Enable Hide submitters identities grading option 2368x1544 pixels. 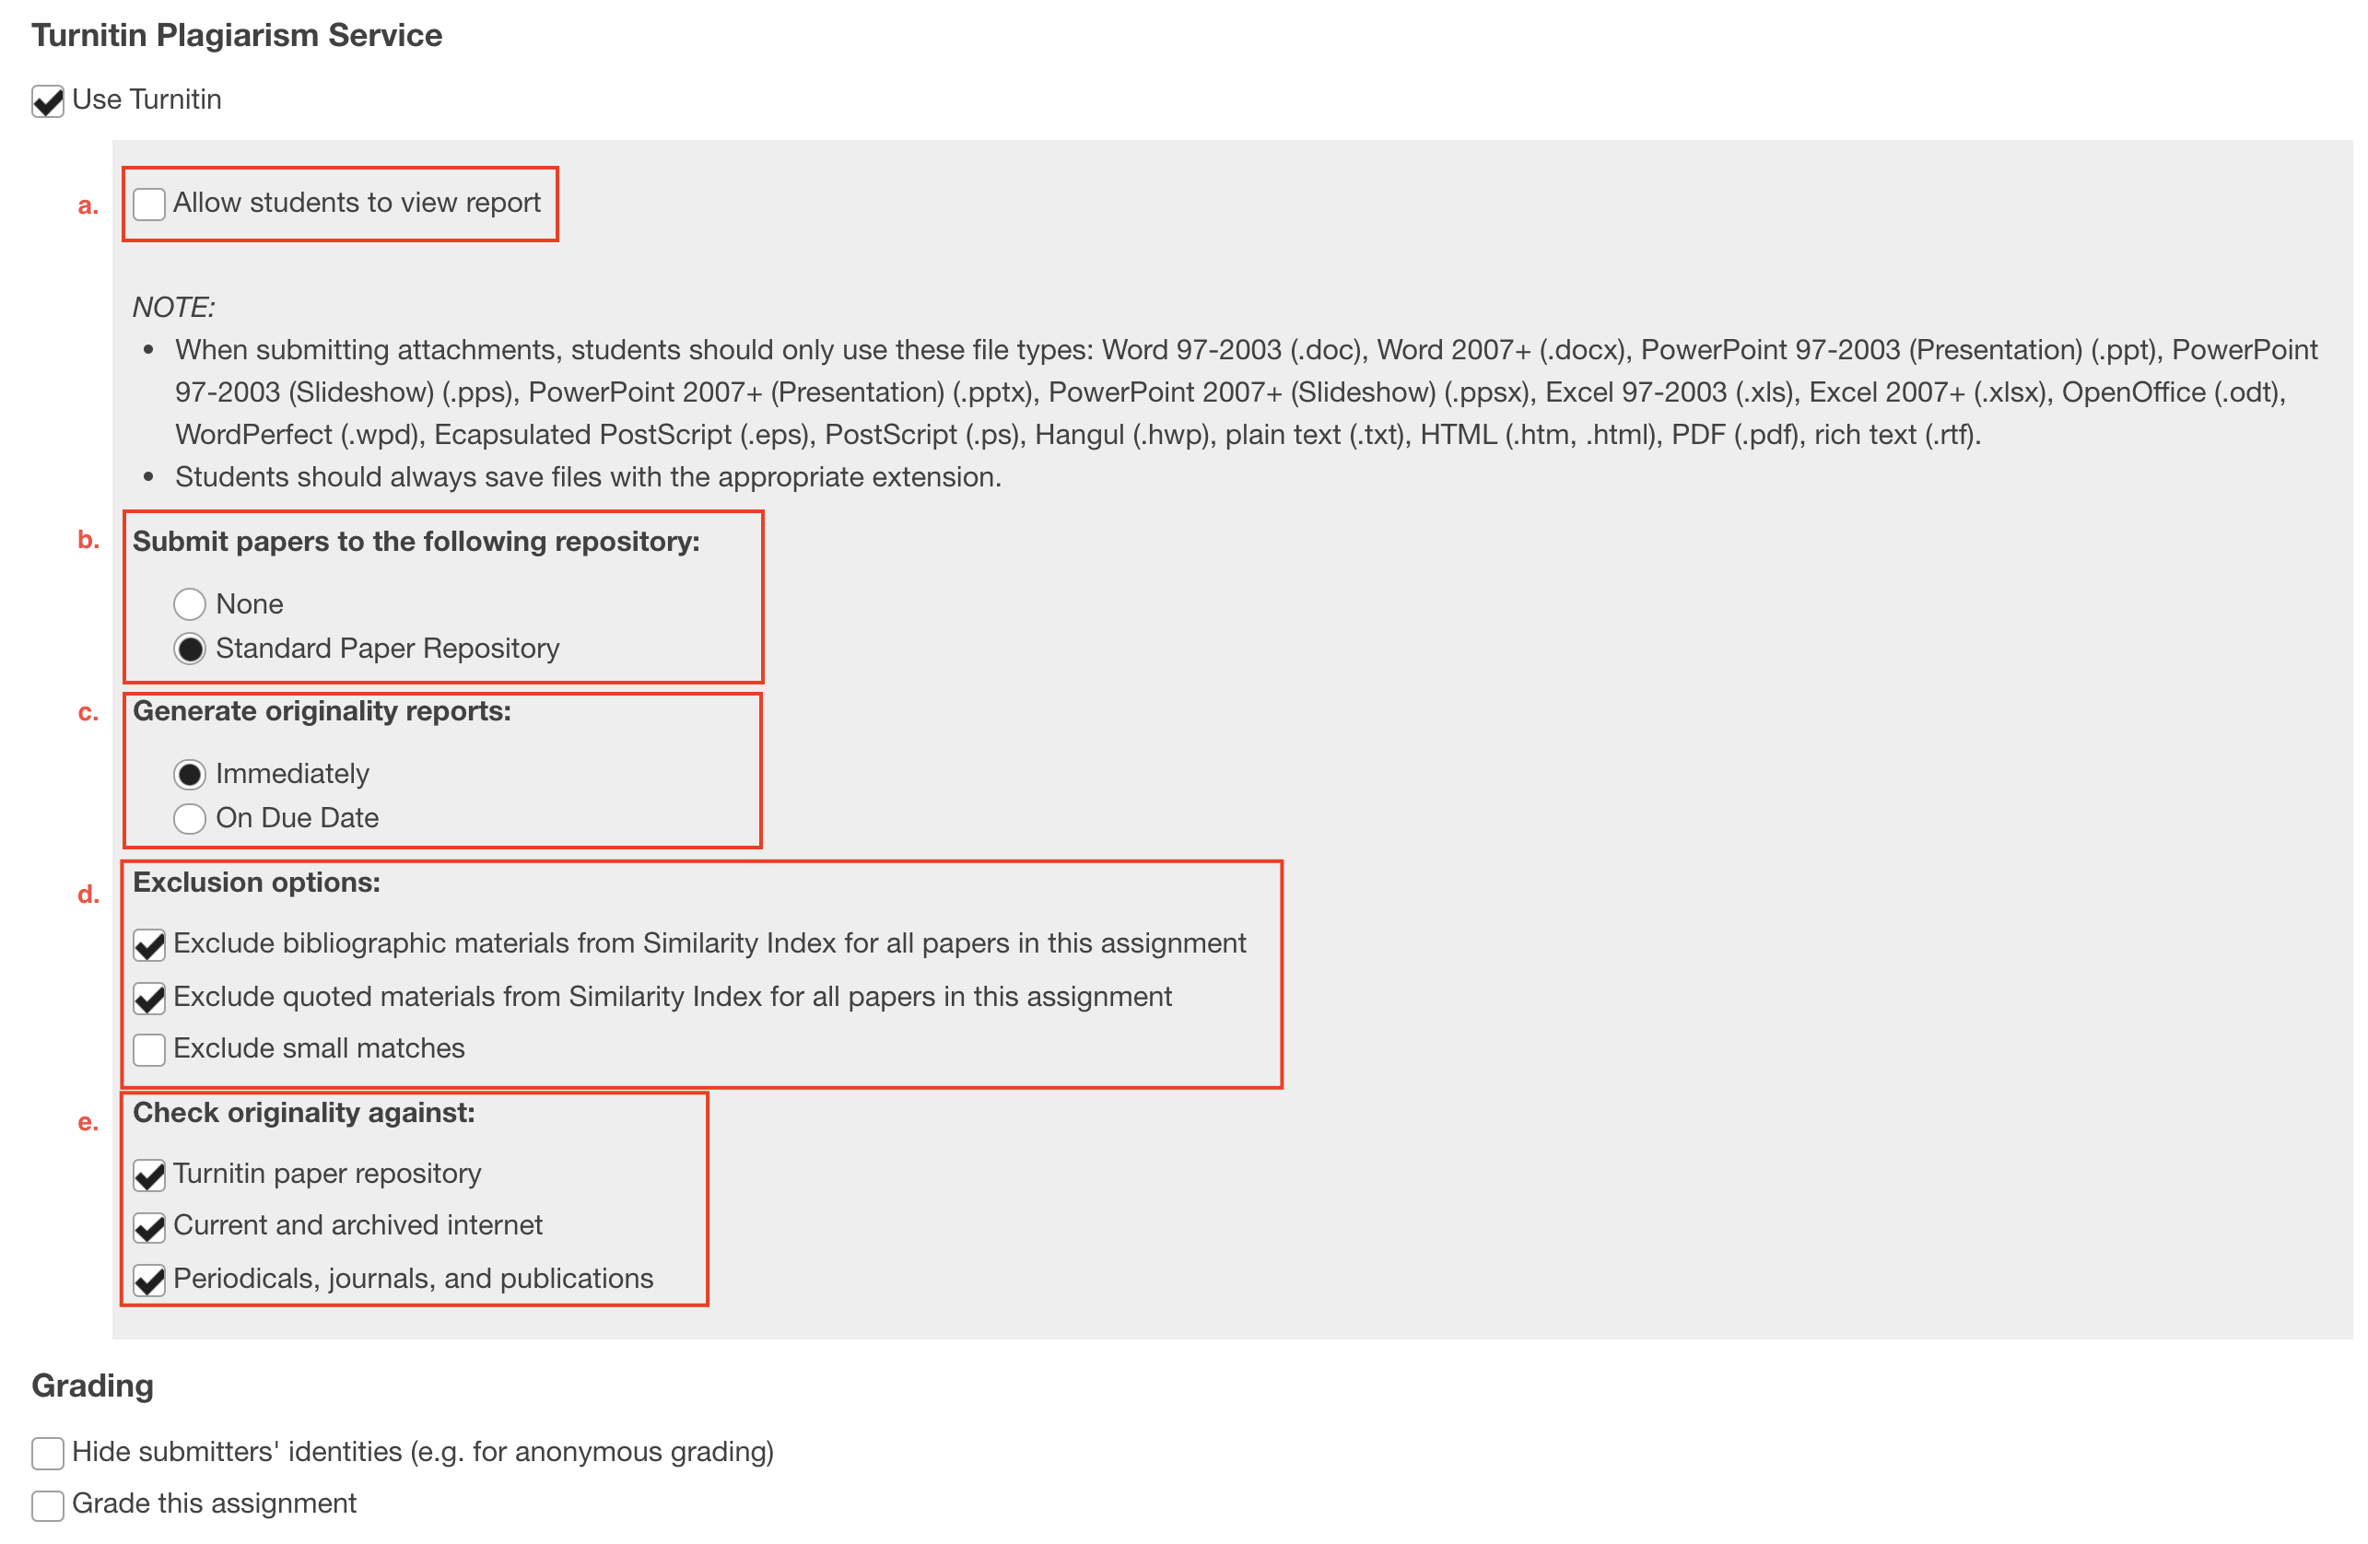[x=47, y=1451]
